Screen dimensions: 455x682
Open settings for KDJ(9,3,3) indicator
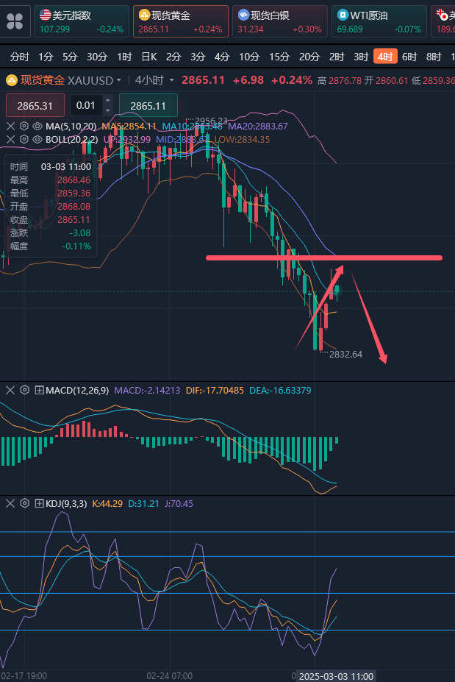25,504
